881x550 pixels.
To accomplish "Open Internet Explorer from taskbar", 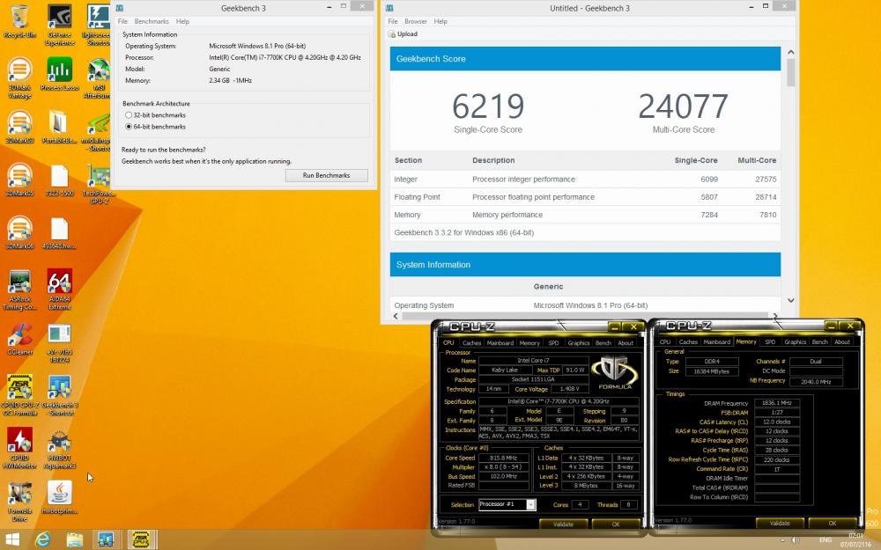I will (x=42, y=540).
